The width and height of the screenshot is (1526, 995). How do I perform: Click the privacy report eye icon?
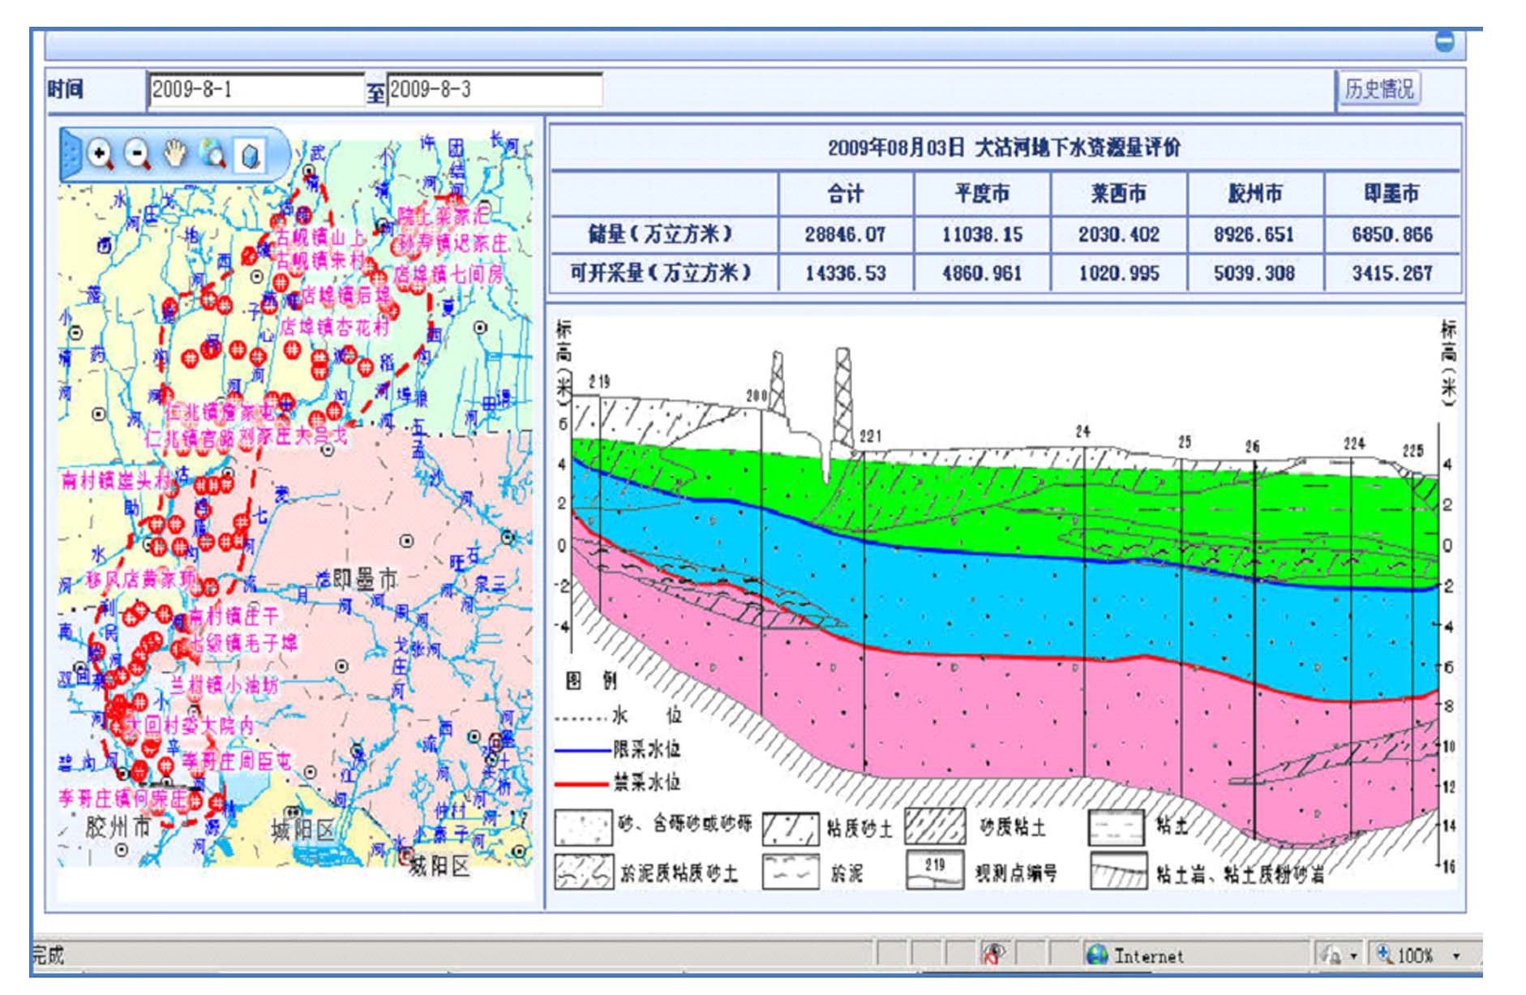(x=993, y=954)
